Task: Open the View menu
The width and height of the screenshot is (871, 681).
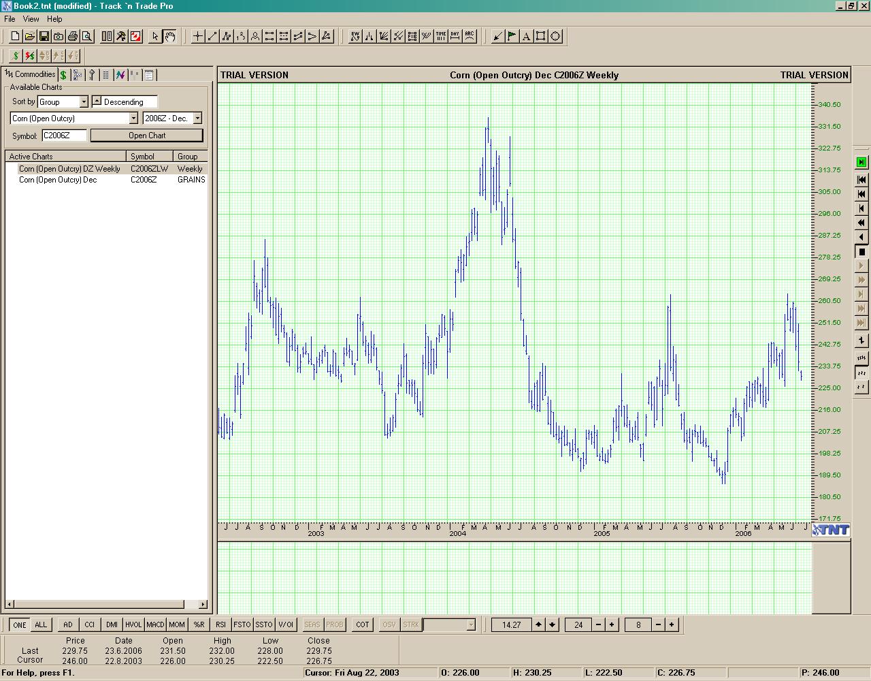Action: 31,19
